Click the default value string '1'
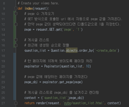This screenshot has height=107, width=129. 78,30
